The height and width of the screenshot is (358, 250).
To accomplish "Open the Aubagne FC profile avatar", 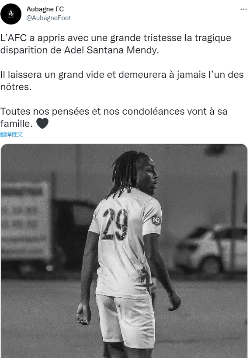I will coord(11,14).
